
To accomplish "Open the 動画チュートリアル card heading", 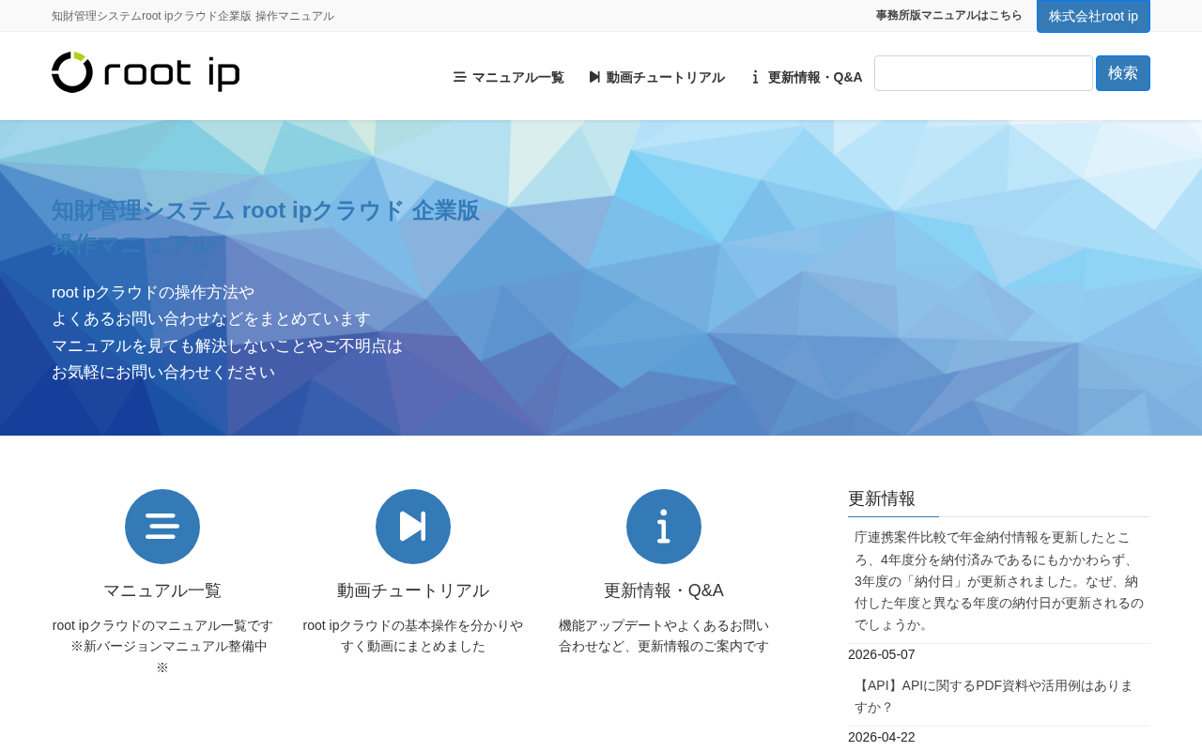I will (x=413, y=590).
